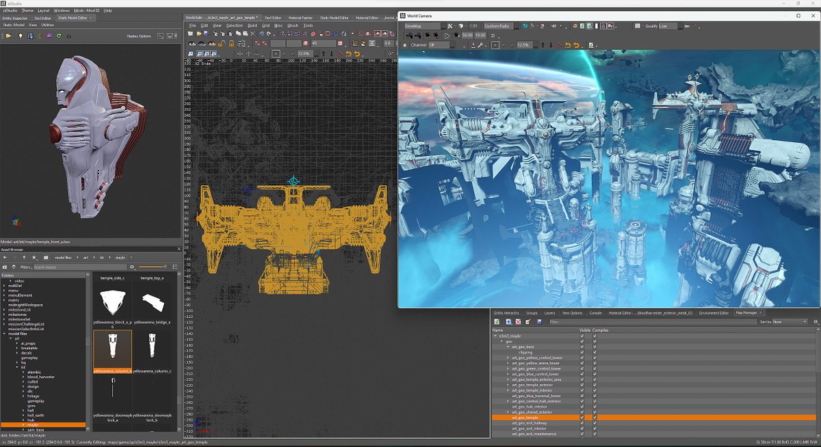The image size is (821, 447).
Task: Click the favorites star in Asset Browser
Action: tap(34, 258)
